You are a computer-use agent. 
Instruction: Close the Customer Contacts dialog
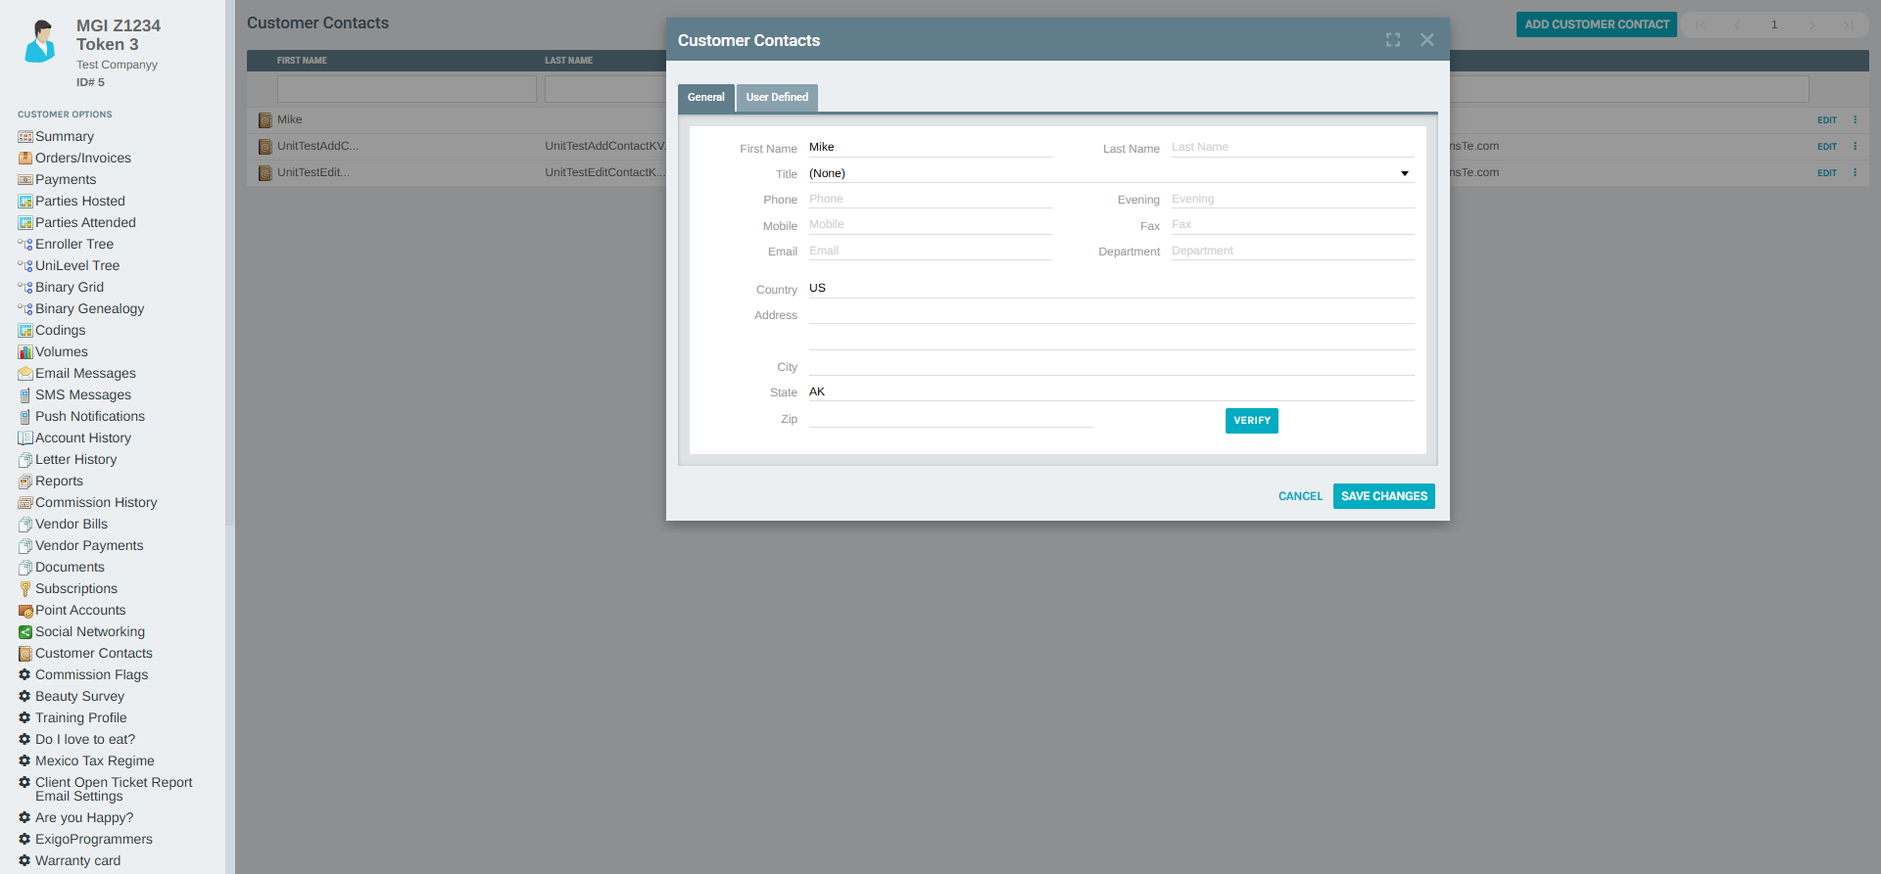[1426, 40]
